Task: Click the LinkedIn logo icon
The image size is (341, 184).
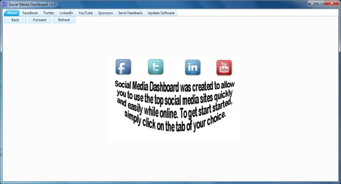Action: (193, 67)
